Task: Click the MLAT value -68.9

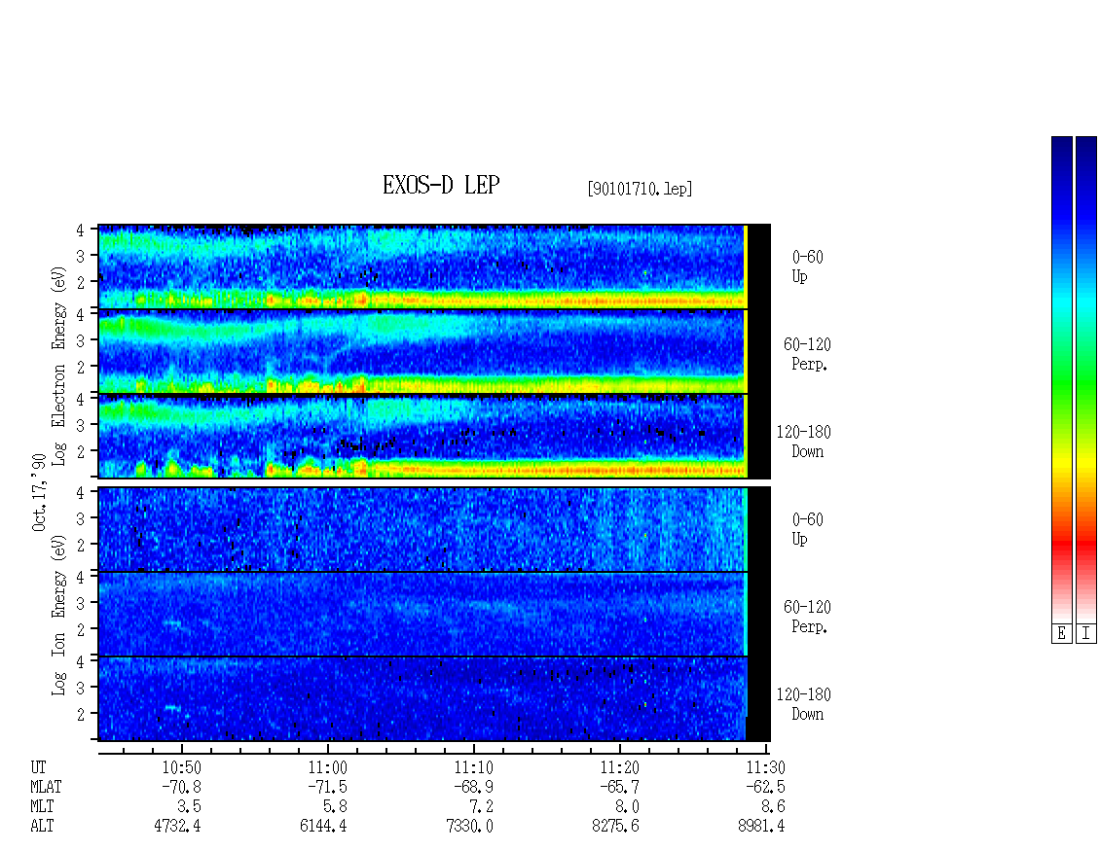Action: (x=473, y=787)
